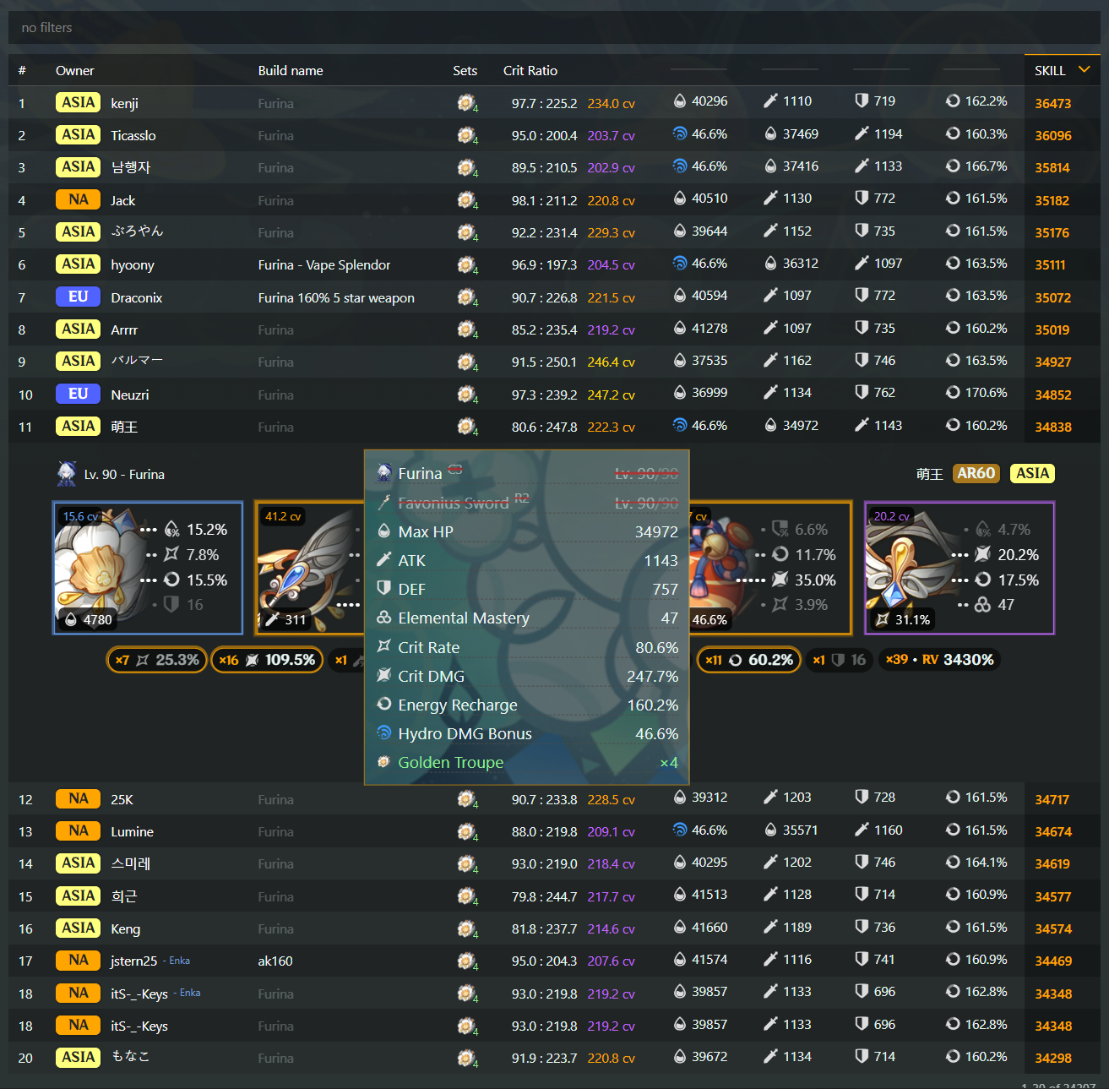Click the ASIA region badge beside hyoony
Screen dimensions: 1109x1089
[x=79, y=264]
